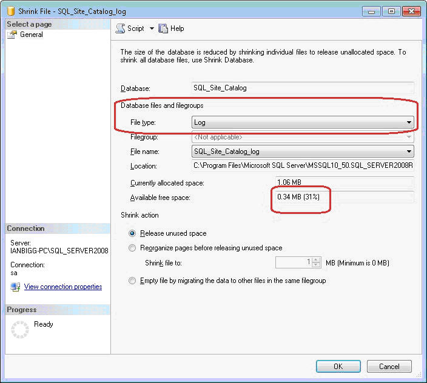Click the Currently allocated space field
427x383 pixels.
pyautogui.click(x=344, y=182)
